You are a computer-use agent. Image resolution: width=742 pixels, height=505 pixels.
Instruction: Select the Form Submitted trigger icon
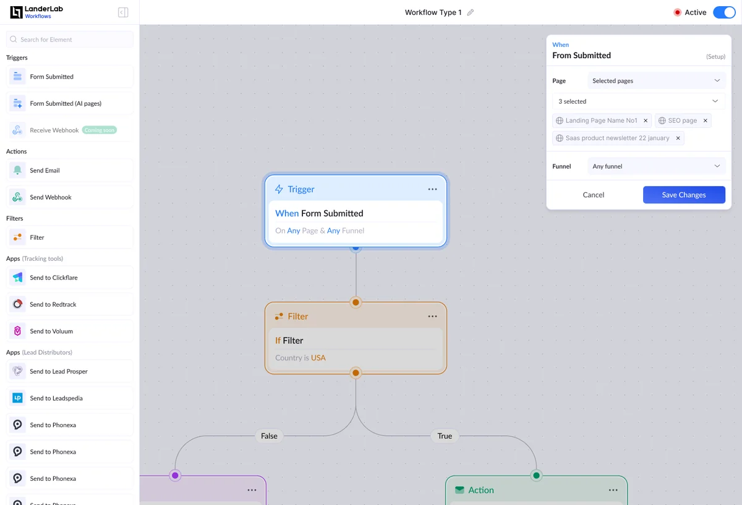pos(17,77)
